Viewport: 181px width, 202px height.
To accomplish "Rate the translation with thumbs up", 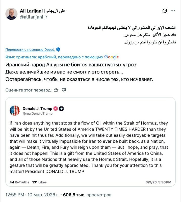I will click(x=56, y=90).
